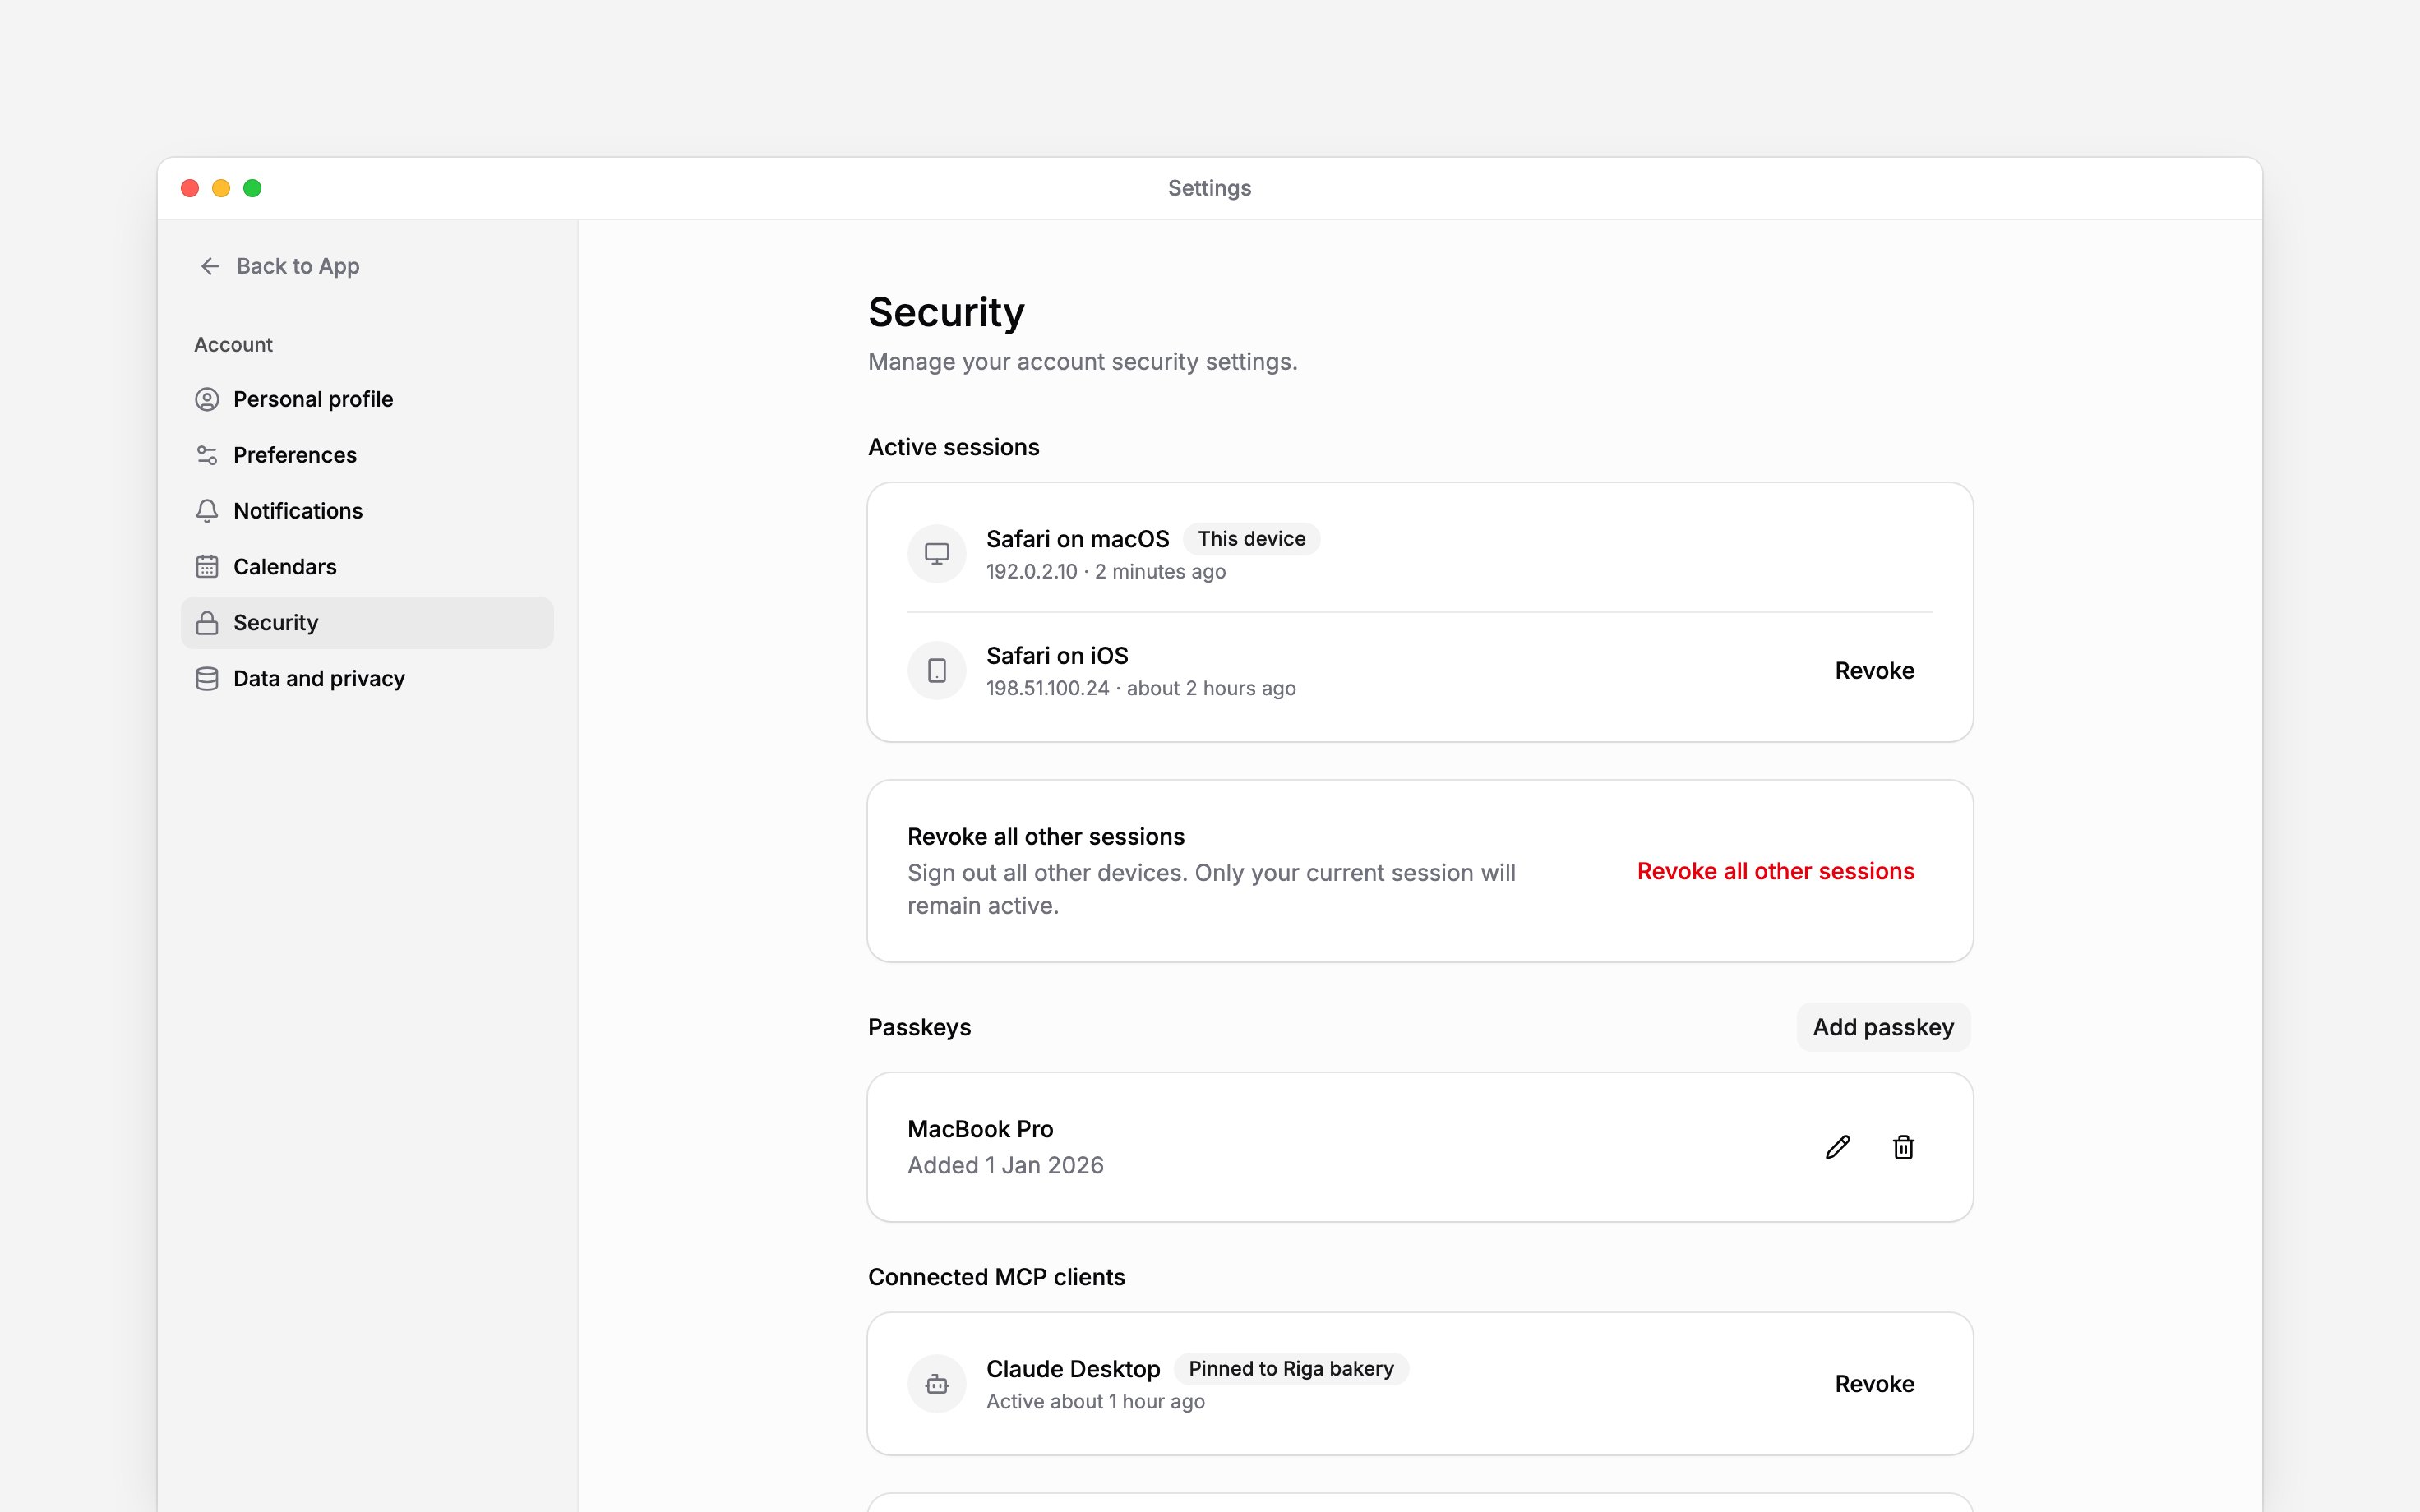
Task: Click the Personal profile person icon
Action: tap(207, 399)
